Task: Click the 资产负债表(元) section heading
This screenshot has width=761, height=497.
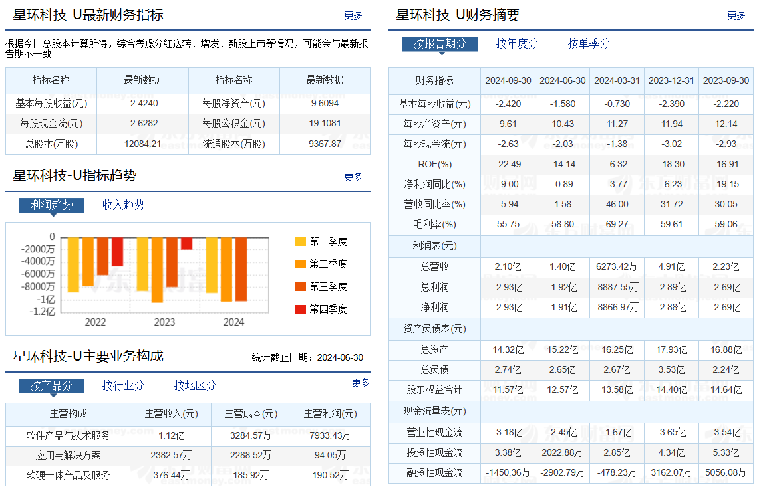Action: (435, 329)
